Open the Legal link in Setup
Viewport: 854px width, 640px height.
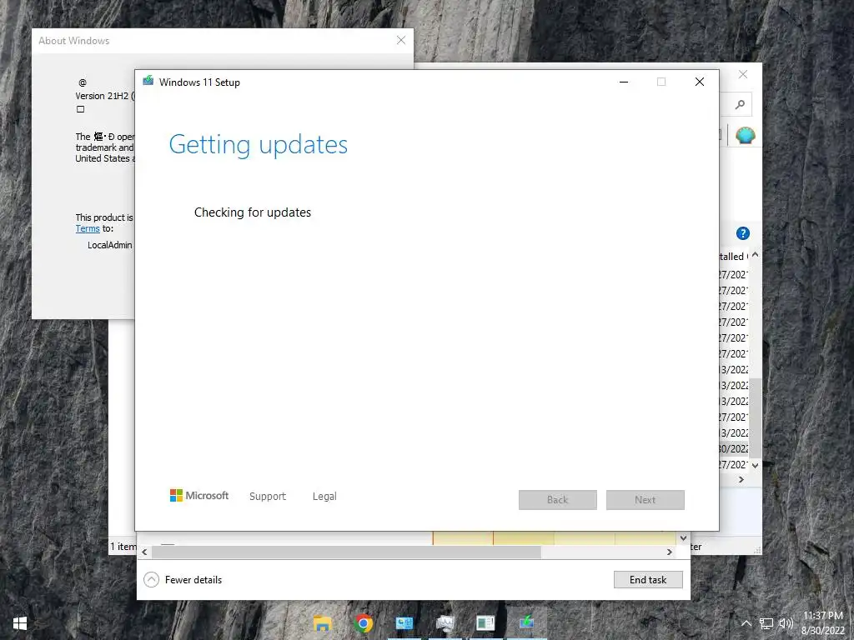click(x=324, y=497)
